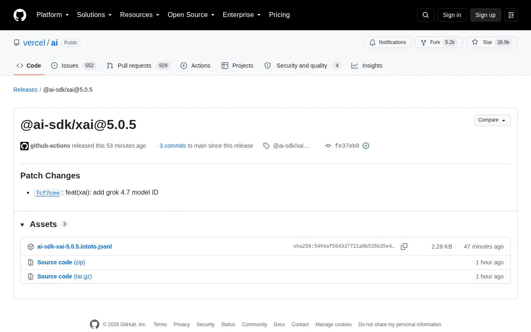Download Source code (tar.gz)
Image resolution: width=531 pixels, height=332 pixels.
(x=64, y=276)
